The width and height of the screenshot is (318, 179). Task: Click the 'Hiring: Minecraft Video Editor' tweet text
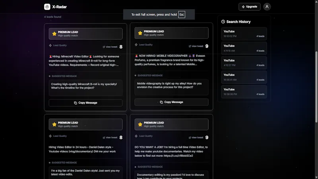click(x=84, y=61)
